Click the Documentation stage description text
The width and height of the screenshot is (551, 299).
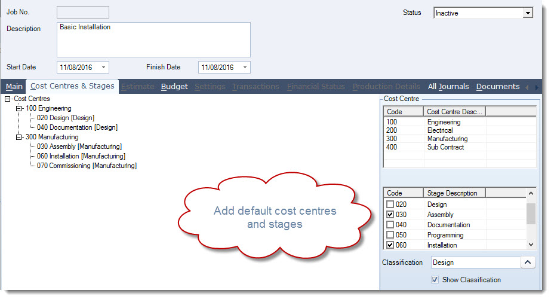(449, 225)
